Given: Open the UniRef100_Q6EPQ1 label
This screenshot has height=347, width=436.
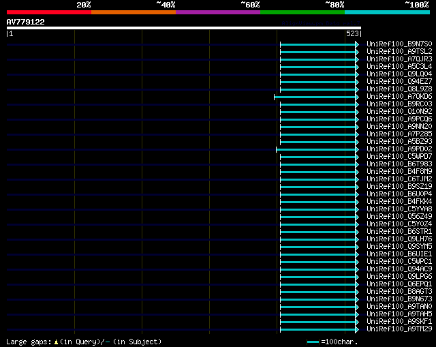Looking at the screenshot, I should pyautogui.click(x=399, y=284).
